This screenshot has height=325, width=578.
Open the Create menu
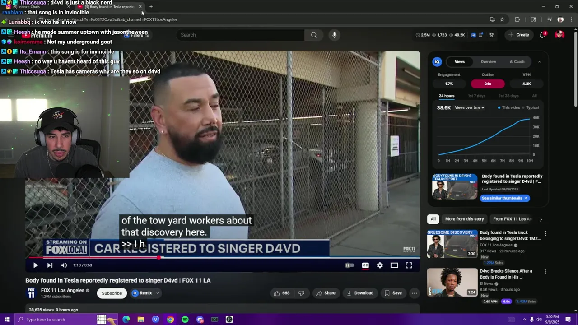518,35
